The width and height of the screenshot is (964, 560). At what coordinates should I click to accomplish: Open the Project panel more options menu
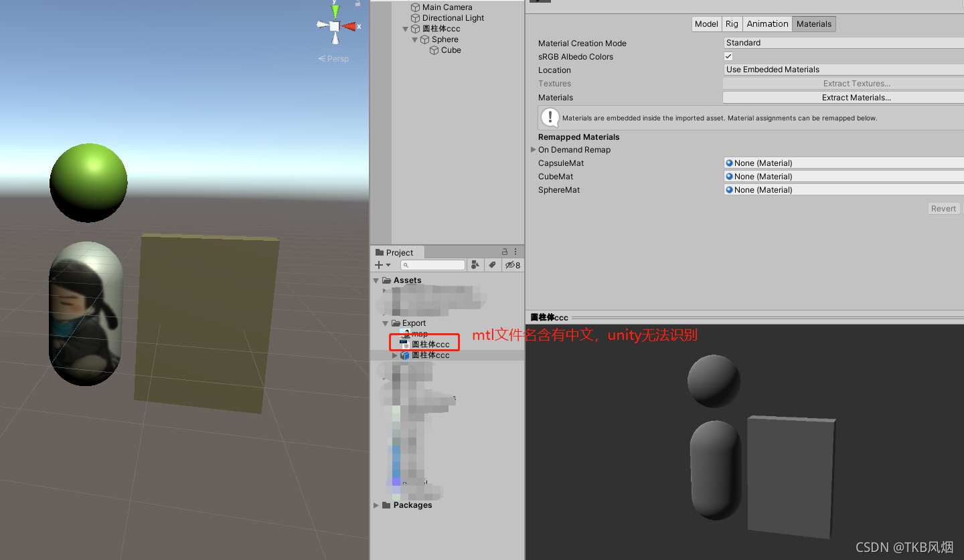(x=515, y=252)
